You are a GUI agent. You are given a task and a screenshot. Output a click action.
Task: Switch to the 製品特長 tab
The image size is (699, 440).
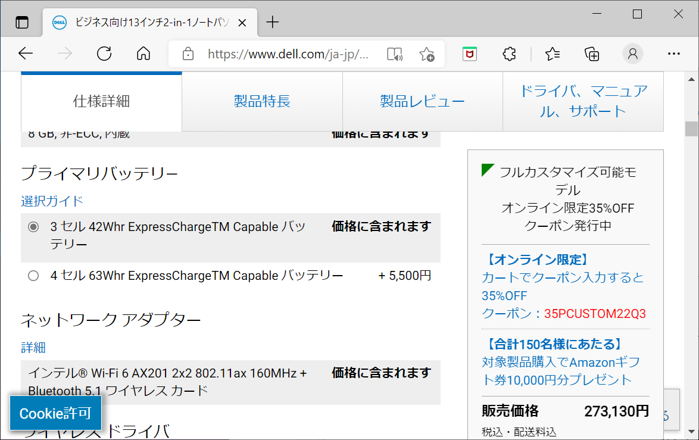(x=262, y=101)
